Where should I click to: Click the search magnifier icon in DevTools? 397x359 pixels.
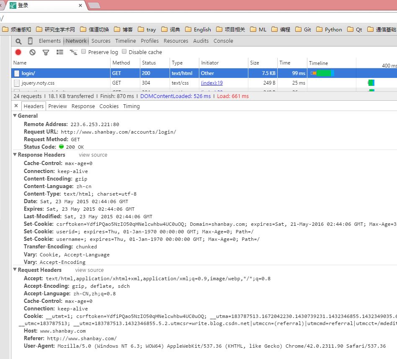pos(18,41)
